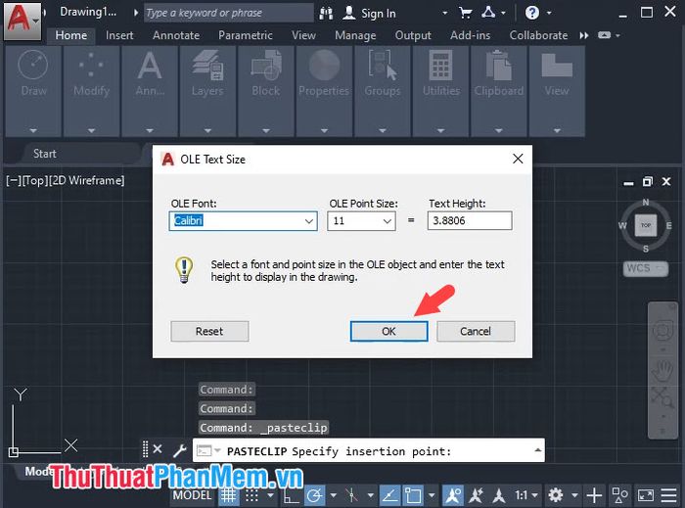Switch to the Collaborate ribbon tab

coord(538,35)
